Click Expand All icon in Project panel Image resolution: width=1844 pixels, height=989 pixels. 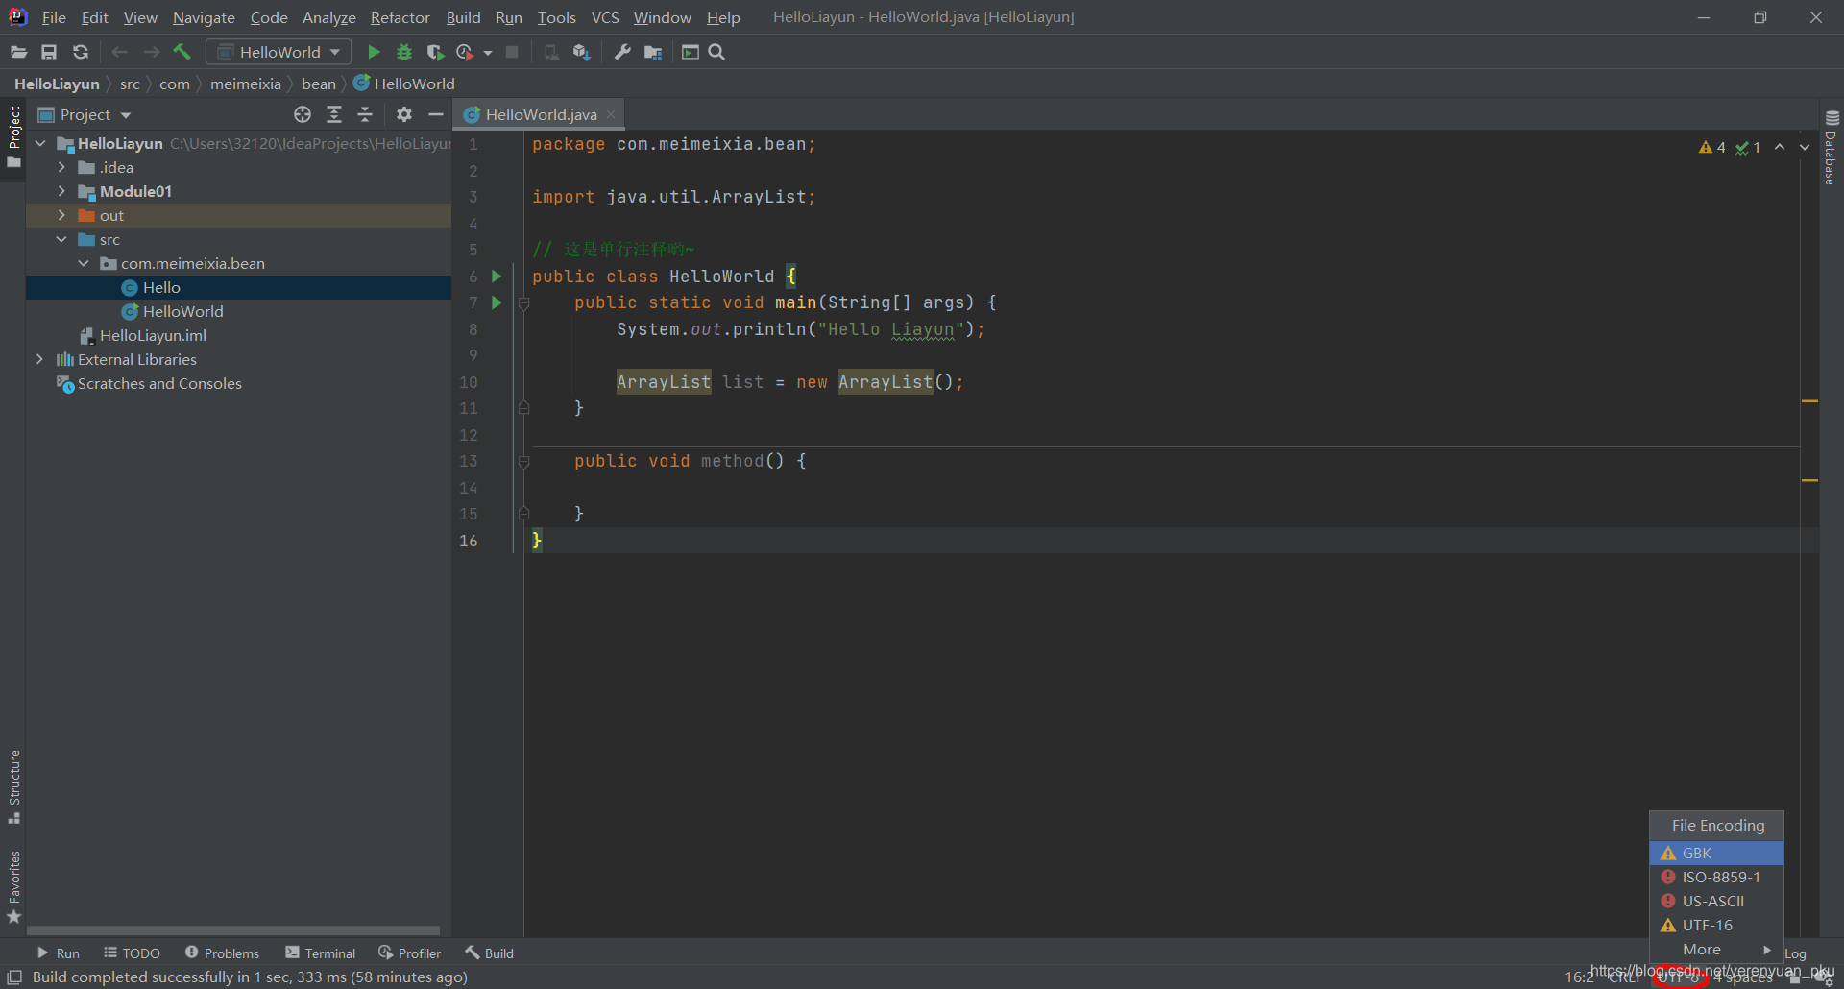334,114
